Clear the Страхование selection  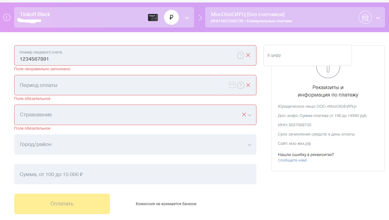[244, 114]
